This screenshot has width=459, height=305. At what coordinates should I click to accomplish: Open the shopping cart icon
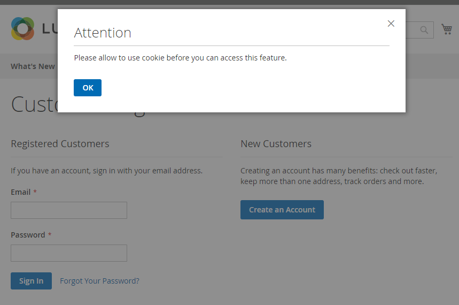point(447,29)
